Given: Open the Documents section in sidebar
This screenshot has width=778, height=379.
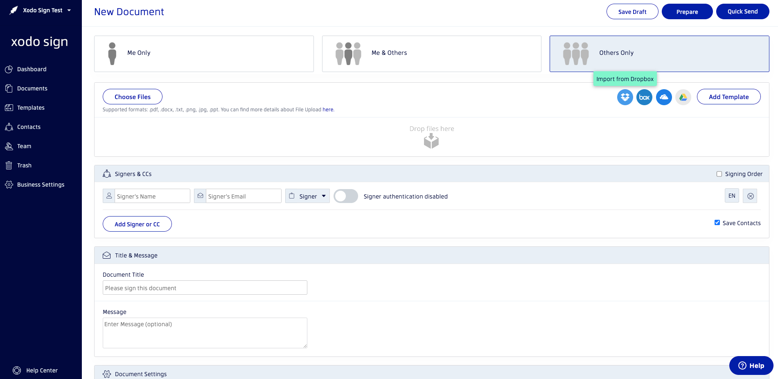Looking at the screenshot, I should 32,88.
